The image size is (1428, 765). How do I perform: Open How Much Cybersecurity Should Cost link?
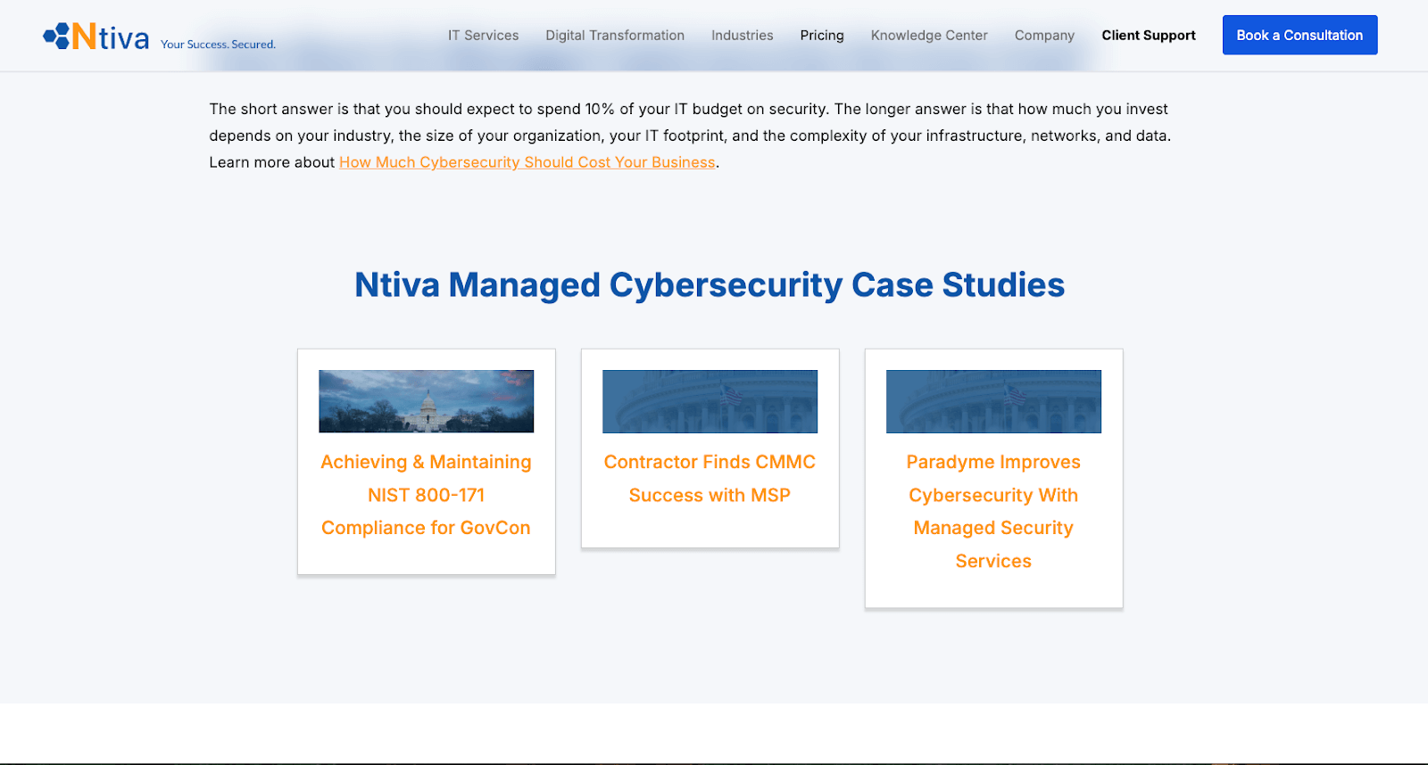pos(527,162)
